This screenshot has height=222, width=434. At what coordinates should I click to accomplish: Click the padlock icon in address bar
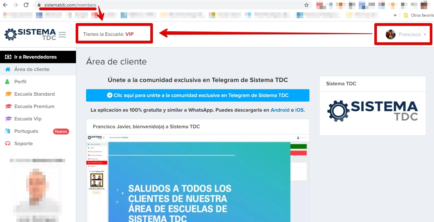(39, 5)
